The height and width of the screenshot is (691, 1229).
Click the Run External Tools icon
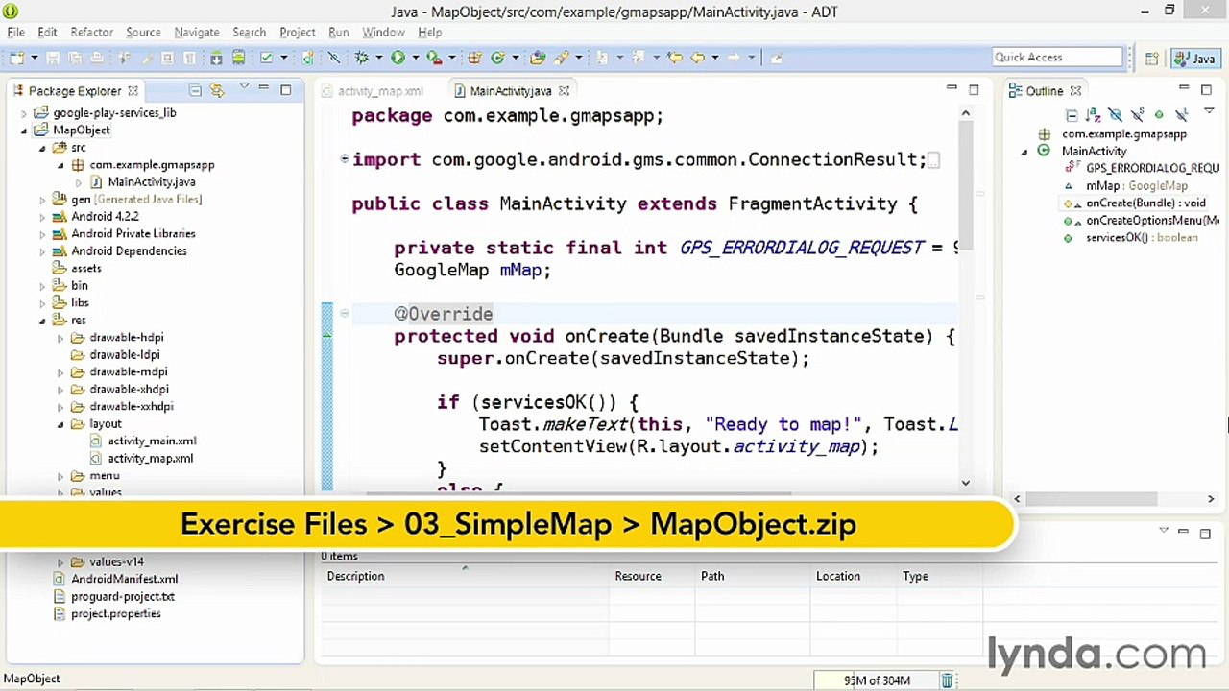434,58
